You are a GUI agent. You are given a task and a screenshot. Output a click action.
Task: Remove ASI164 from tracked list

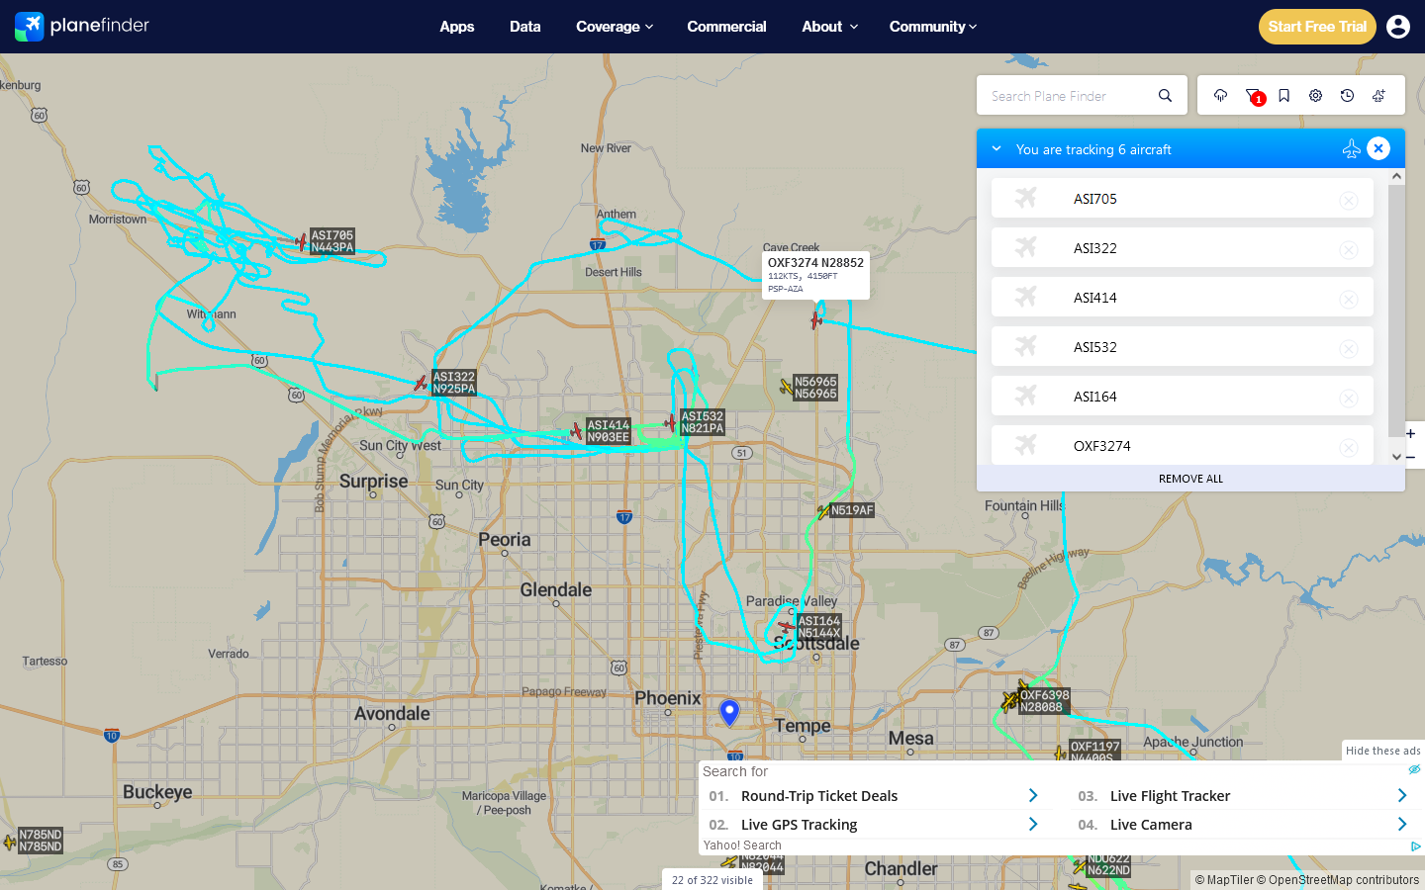pos(1348,398)
